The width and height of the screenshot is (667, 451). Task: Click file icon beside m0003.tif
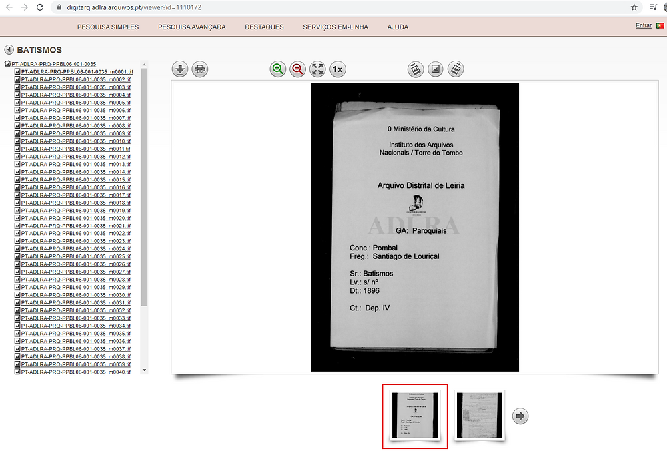coord(17,87)
